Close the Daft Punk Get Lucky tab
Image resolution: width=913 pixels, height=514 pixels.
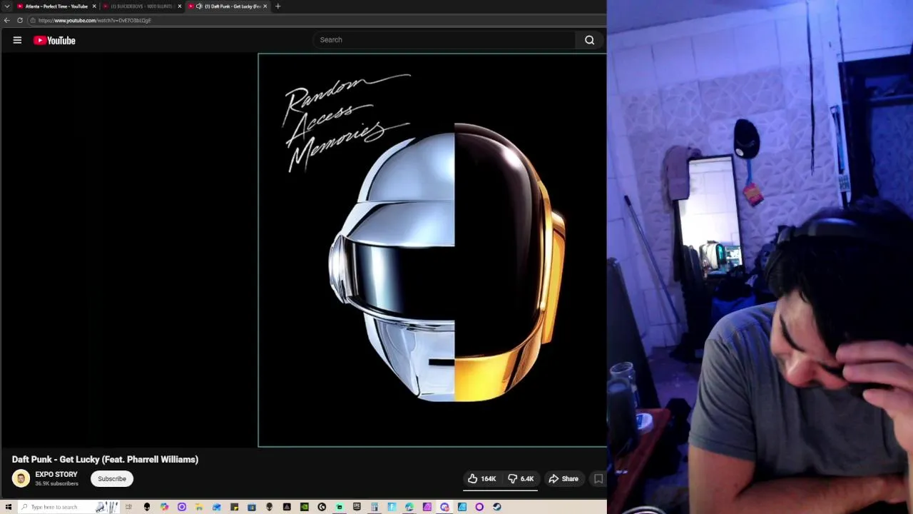tap(265, 6)
